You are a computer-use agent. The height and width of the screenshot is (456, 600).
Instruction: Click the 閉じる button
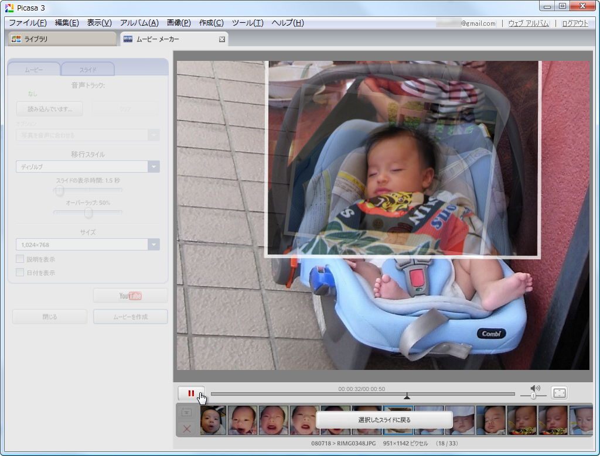pyautogui.click(x=50, y=317)
